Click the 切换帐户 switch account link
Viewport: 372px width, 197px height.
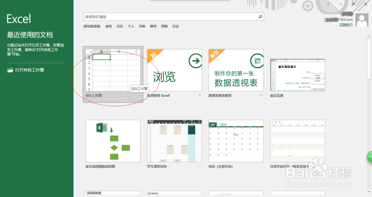tap(346, 24)
